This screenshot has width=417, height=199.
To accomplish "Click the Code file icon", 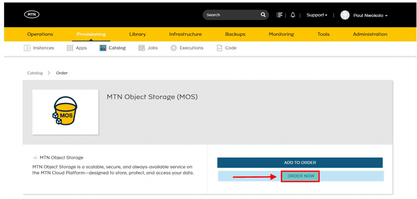I will click(x=219, y=48).
